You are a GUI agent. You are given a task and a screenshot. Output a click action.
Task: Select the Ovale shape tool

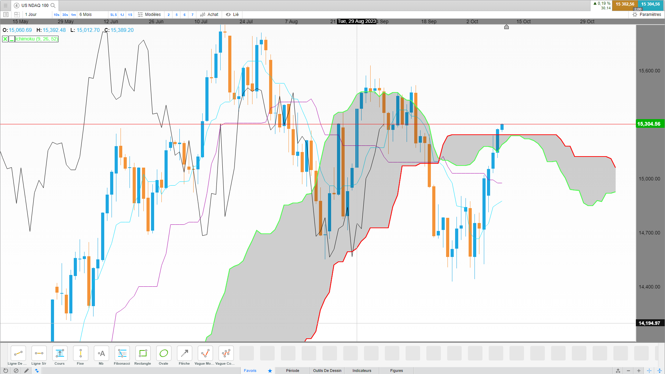tap(163, 354)
